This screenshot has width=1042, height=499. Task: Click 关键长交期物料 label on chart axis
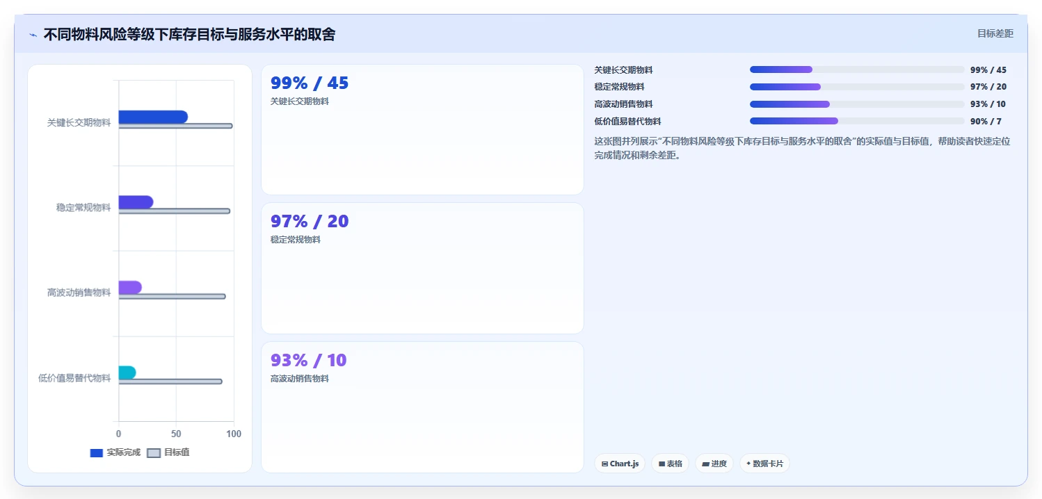coord(79,122)
